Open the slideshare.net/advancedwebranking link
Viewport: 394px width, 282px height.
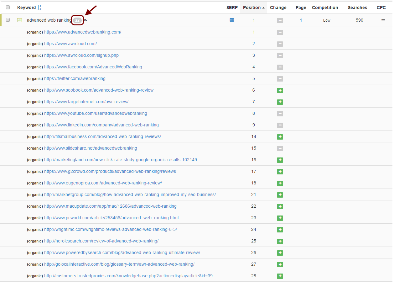click(91, 148)
